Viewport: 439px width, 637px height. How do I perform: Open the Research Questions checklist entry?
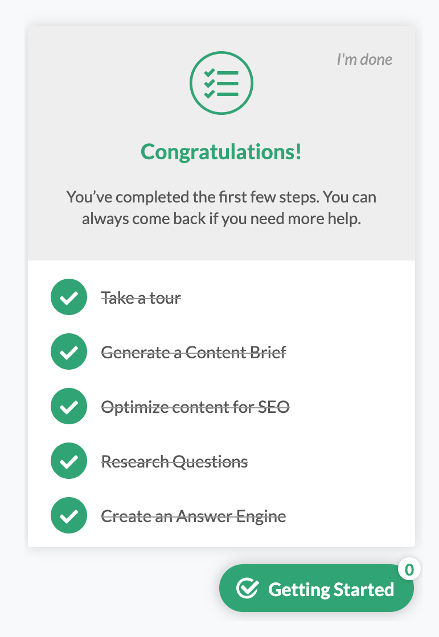(175, 461)
